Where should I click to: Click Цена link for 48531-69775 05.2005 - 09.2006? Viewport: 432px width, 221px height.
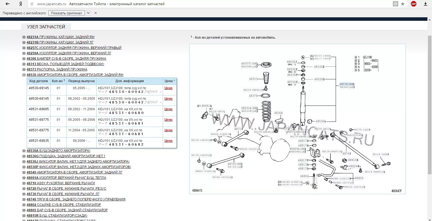coord(168,120)
